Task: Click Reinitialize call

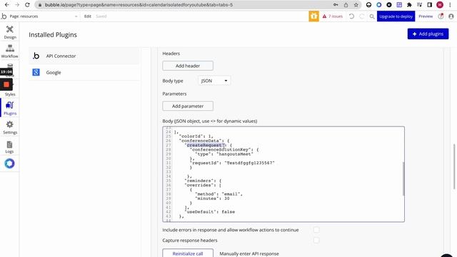Action: [x=188, y=253]
